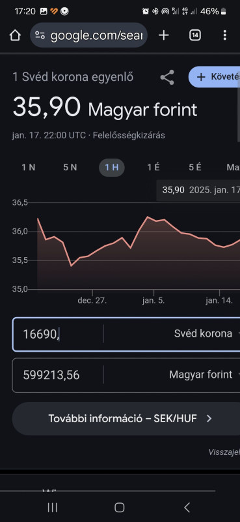Tap the Android home navigation button

[x=120, y=508]
